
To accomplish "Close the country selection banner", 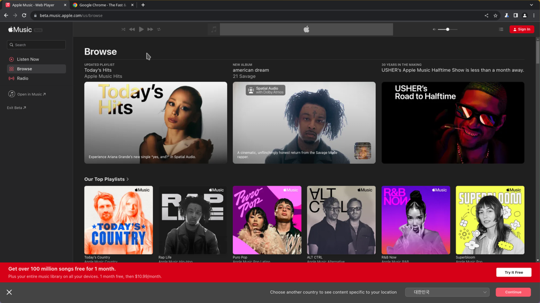I will coord(10,292).
